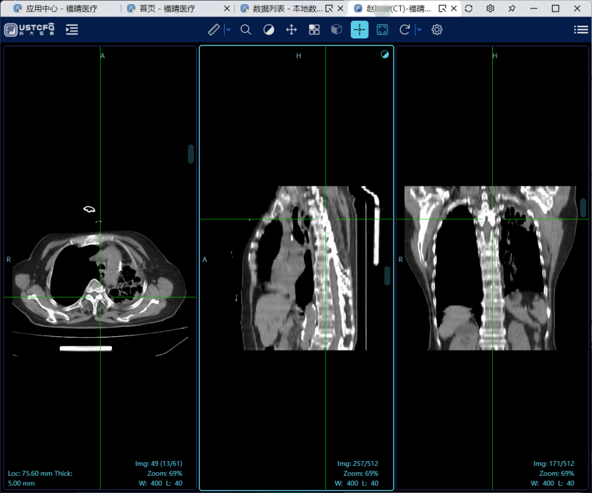Toggle fit-to-window fullscreen view

[x=382, y=30]
